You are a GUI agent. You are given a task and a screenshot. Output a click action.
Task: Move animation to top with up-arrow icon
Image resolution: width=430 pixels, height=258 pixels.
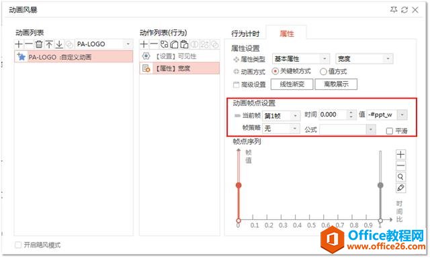tap(49, 44)
